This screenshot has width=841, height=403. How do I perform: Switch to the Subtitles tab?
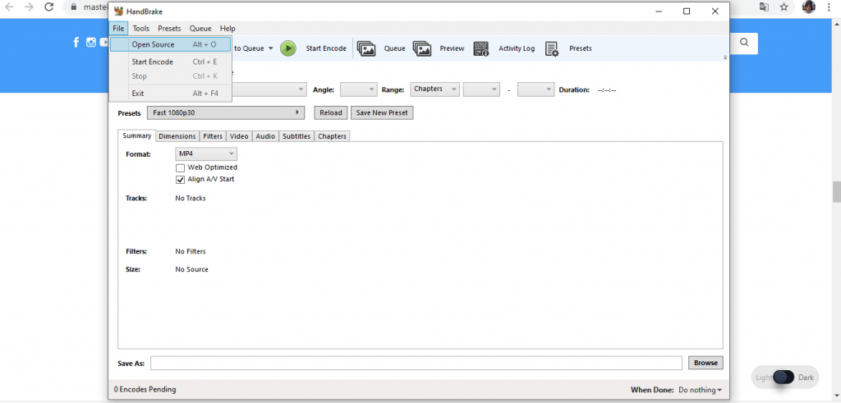pyautogui.click(x=296, y=136)
